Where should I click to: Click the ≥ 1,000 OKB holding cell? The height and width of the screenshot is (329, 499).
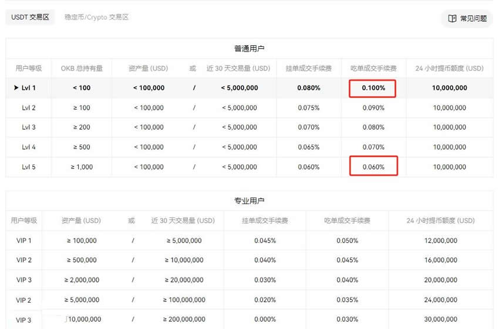(x=82, y=167)
